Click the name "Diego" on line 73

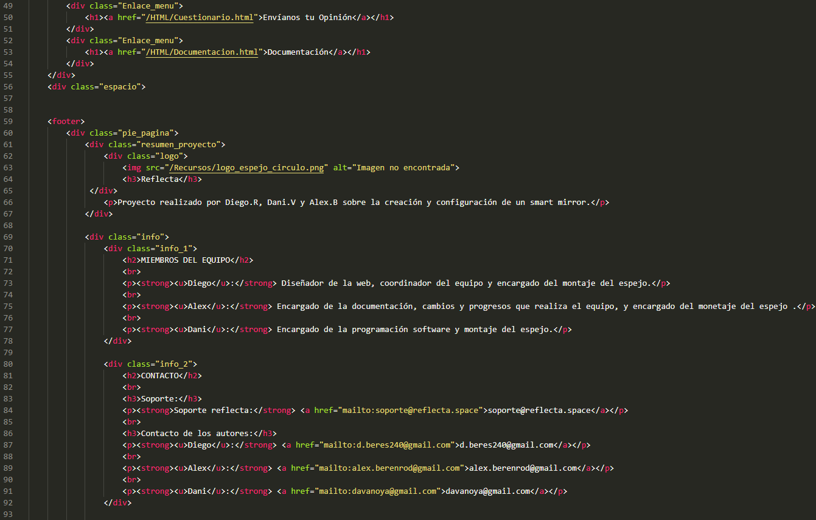200,283
